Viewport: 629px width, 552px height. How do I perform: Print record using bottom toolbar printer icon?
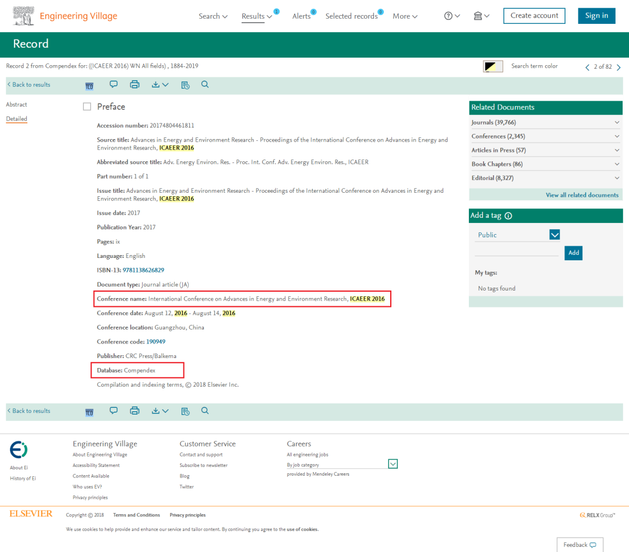point(135,411)
